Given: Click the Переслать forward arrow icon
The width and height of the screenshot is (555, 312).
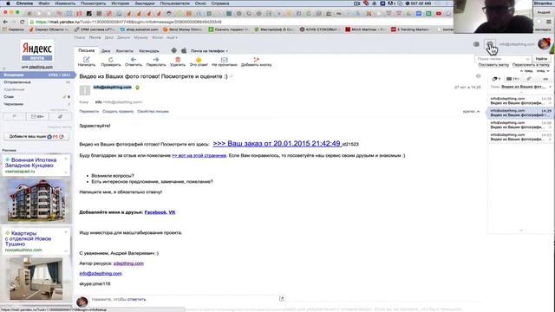Looking at the screenshot, I should [x=156, y=60].
